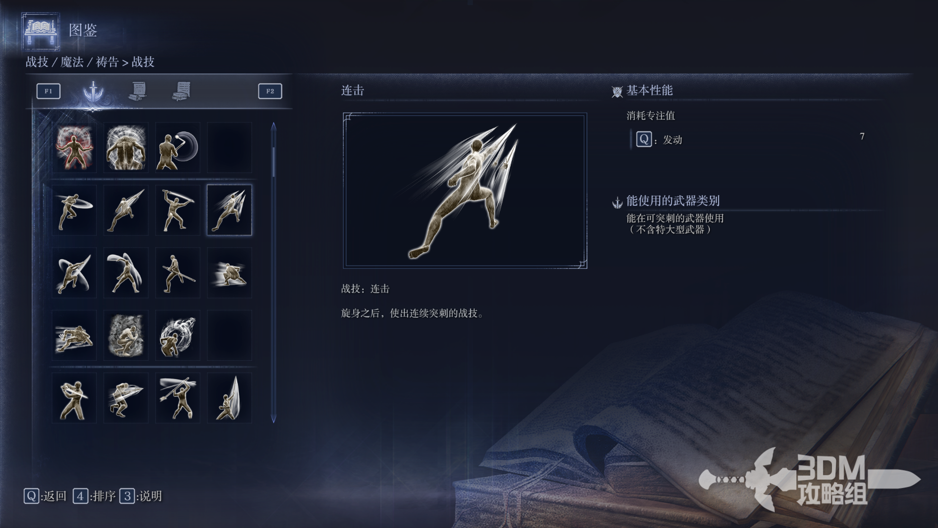Open the incantation scroll stack tab
The image size is (938, 528).
point(182,91)
